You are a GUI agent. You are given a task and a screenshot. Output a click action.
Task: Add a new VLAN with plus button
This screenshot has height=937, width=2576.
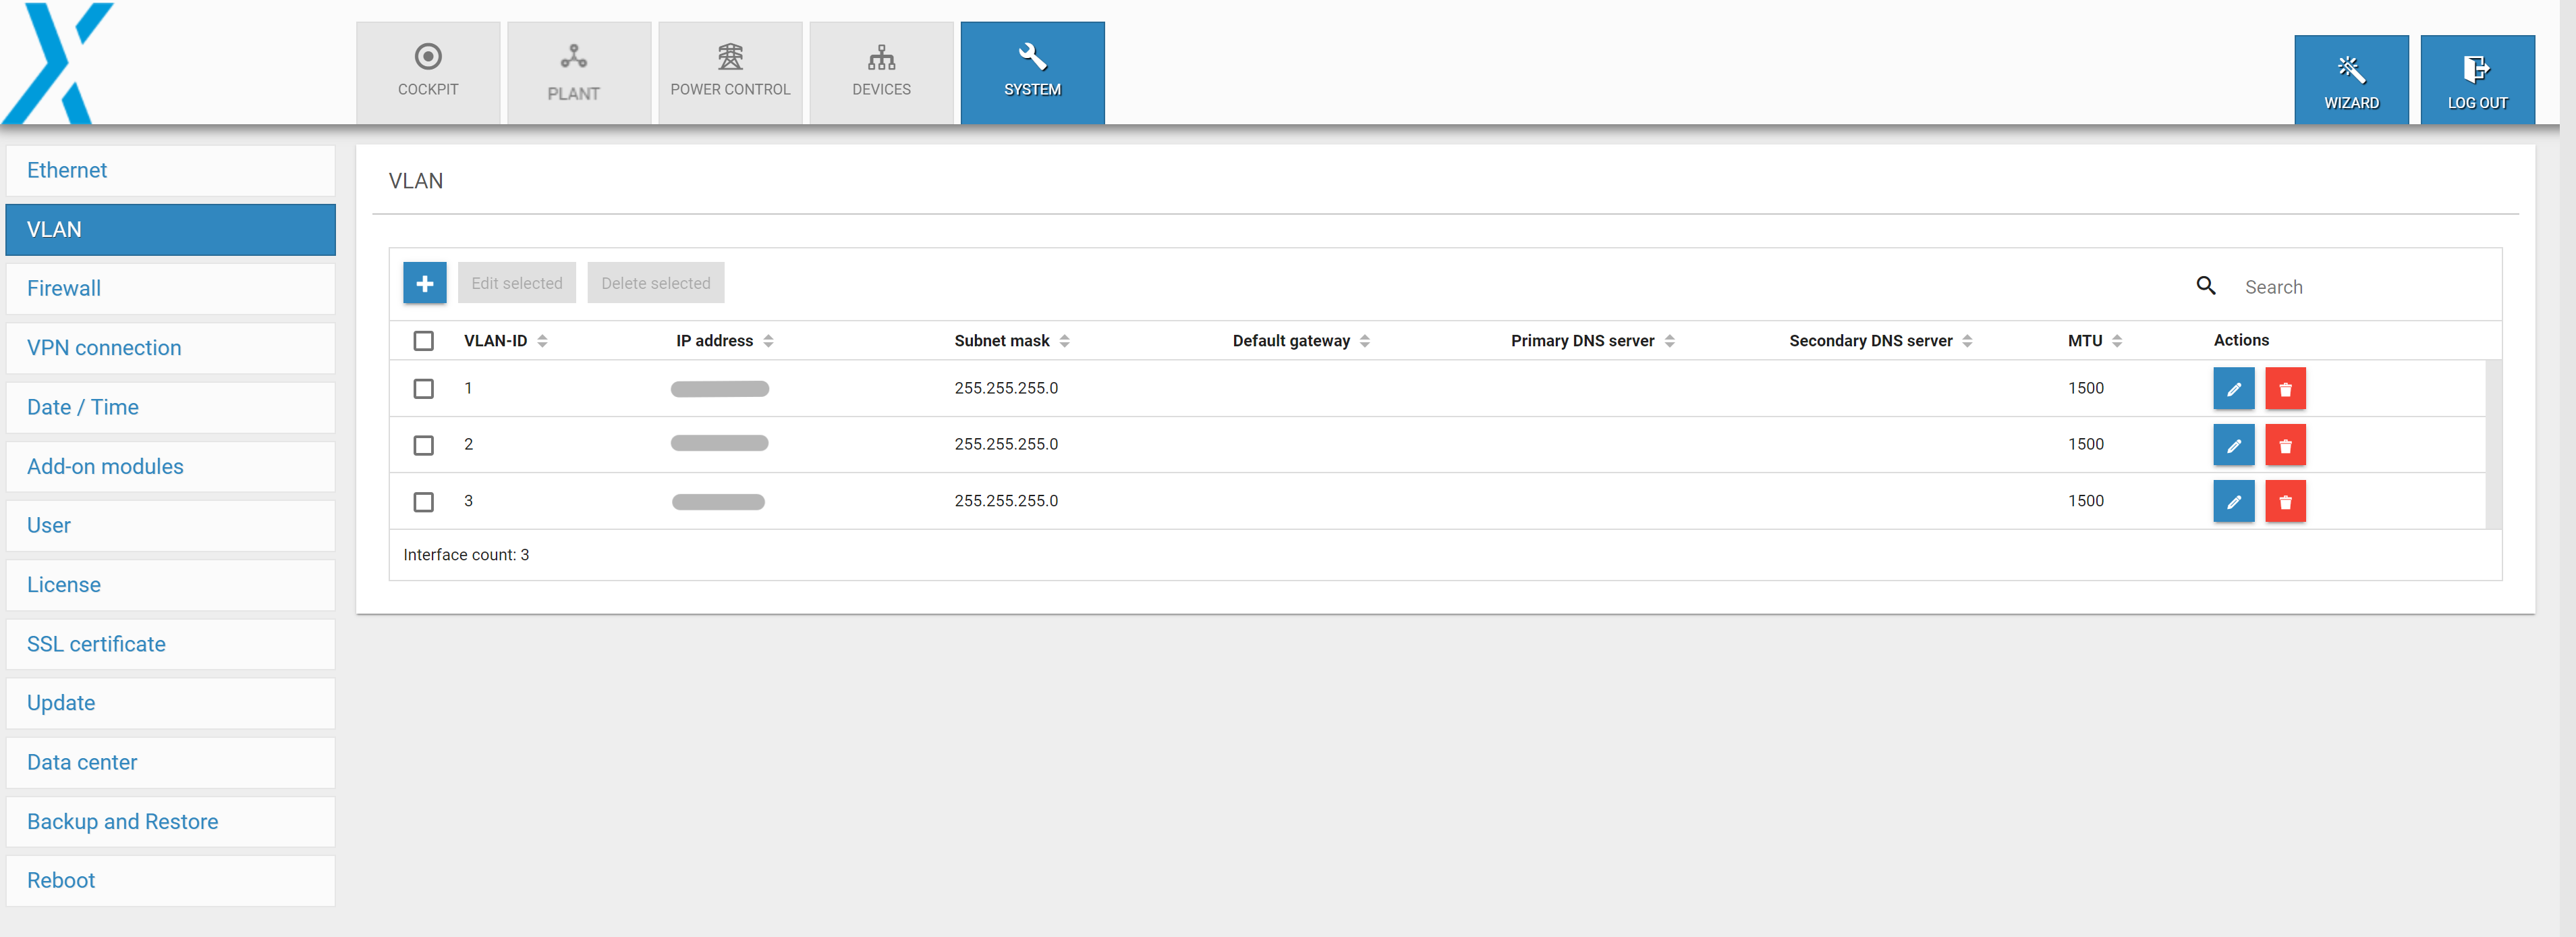tap(425, 284)
